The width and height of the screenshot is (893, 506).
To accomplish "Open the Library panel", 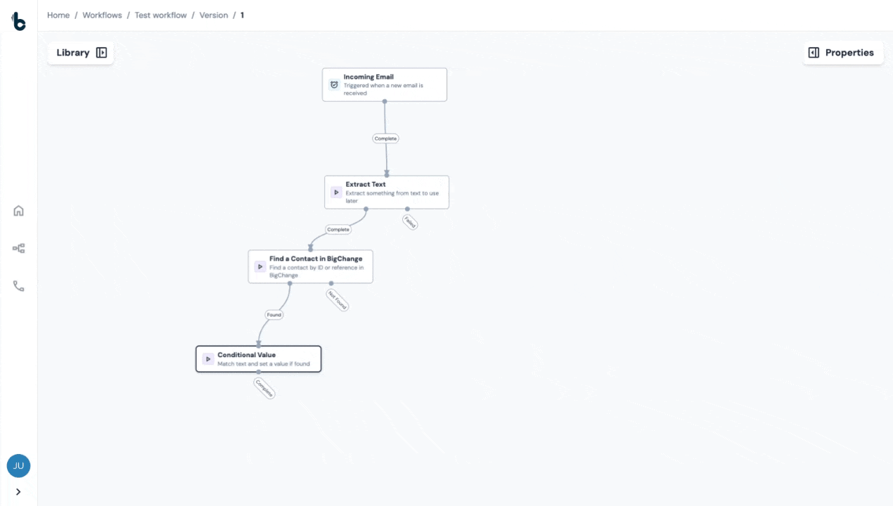I will coord(73,52).
